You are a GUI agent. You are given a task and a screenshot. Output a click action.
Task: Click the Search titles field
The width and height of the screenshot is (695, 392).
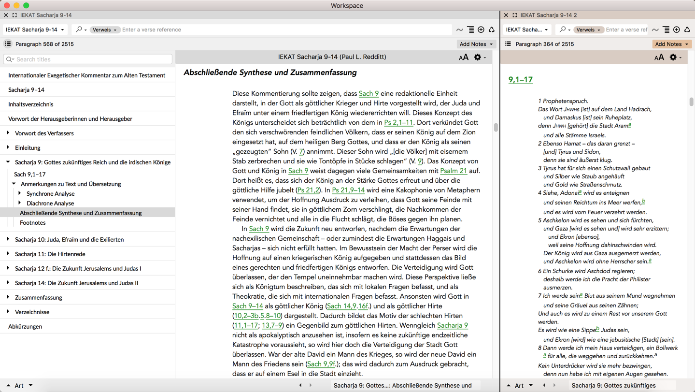coord(88,59)
